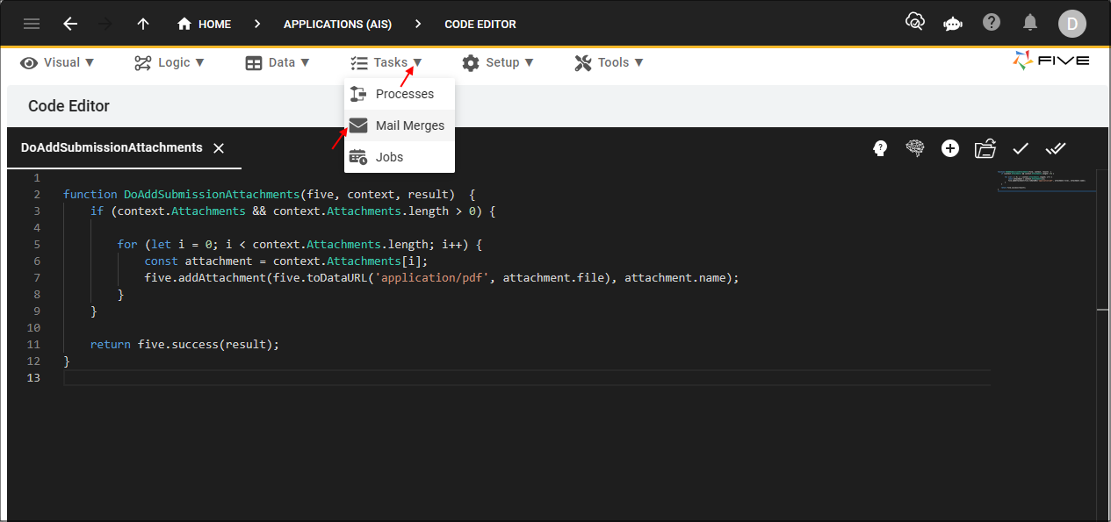Go to the Applications (AIS) breadcrumb
Viewport: 1111px width, 522px height.
[x=337, y=24]
